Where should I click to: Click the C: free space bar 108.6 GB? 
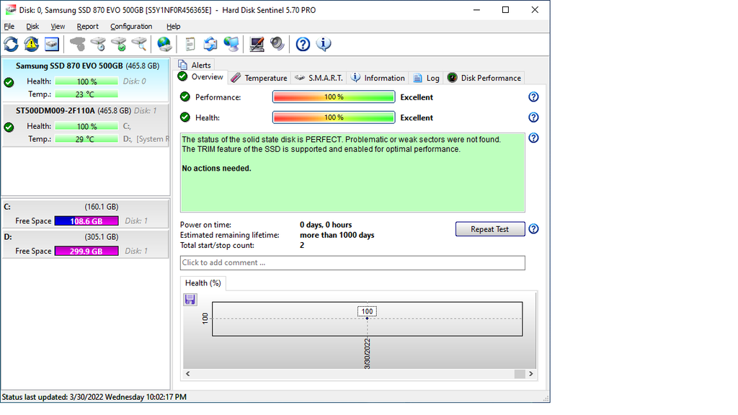click(86, 221)
